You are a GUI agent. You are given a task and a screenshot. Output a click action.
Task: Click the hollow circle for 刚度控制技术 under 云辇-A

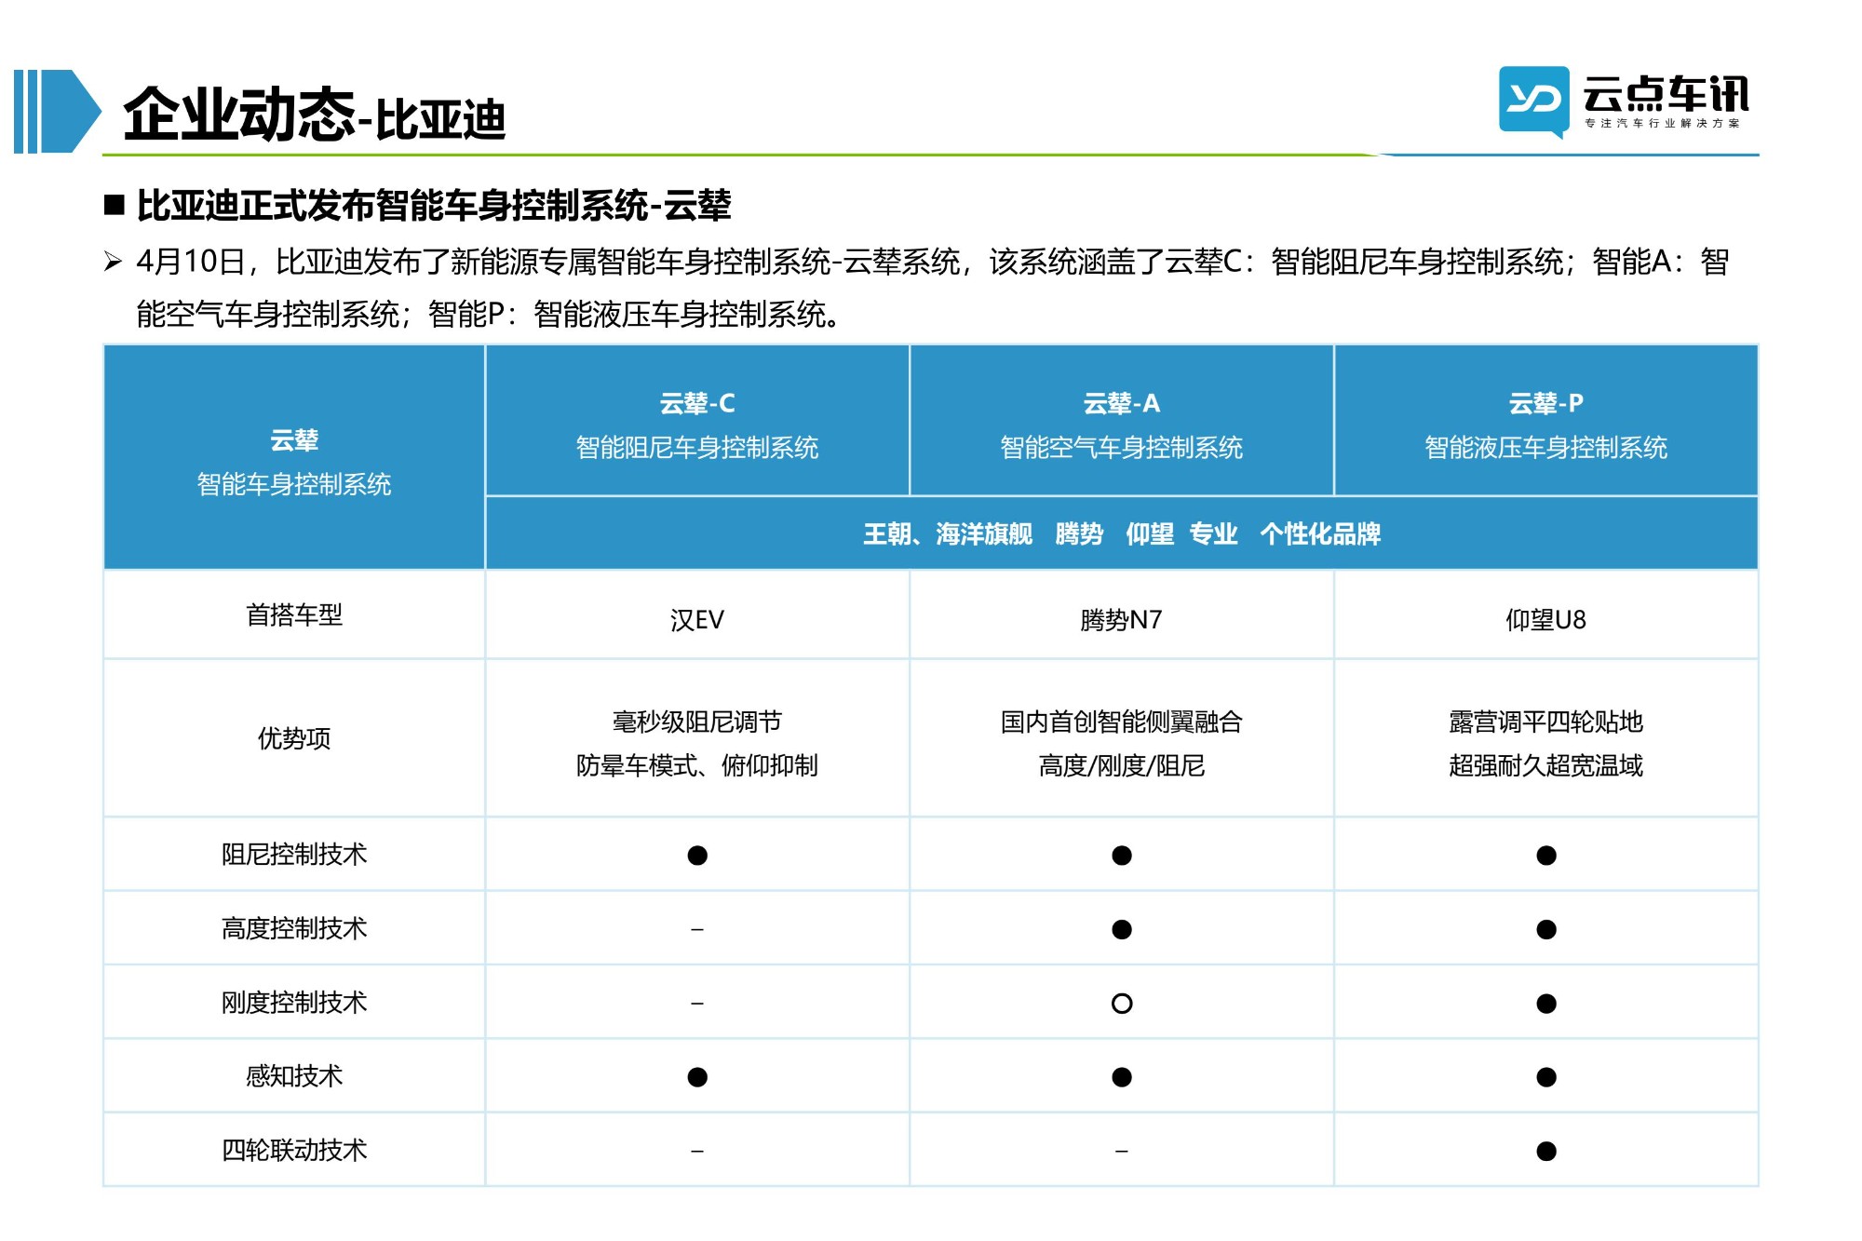pos(1122,1004)
